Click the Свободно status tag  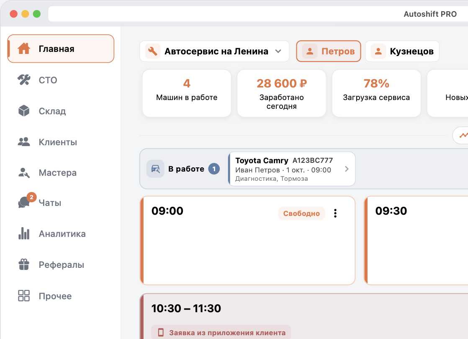click(x=301, y=213)
